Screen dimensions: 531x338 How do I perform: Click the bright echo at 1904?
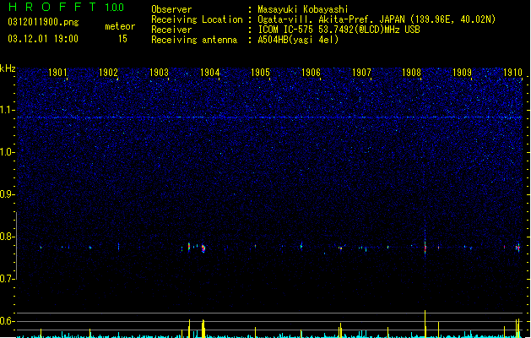click(x=203, y=248)
